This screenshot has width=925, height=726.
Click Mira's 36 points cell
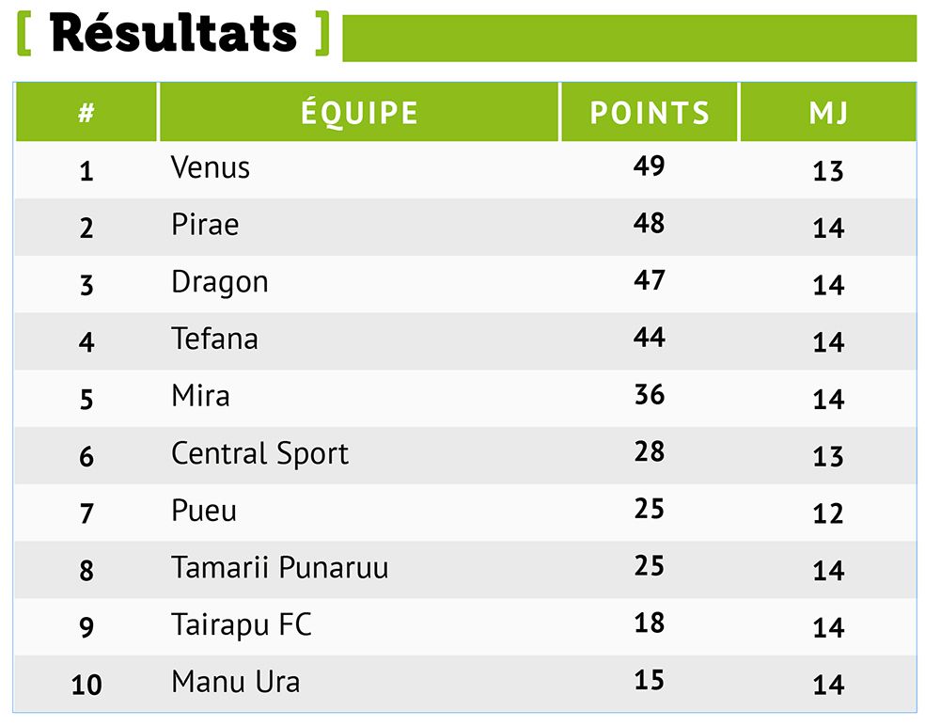tap(650, 395)
